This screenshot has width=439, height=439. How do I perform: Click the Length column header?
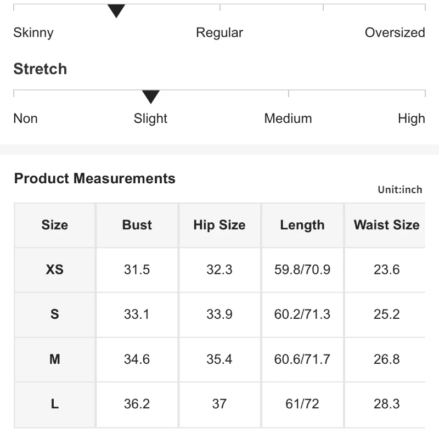coord(302,225)
